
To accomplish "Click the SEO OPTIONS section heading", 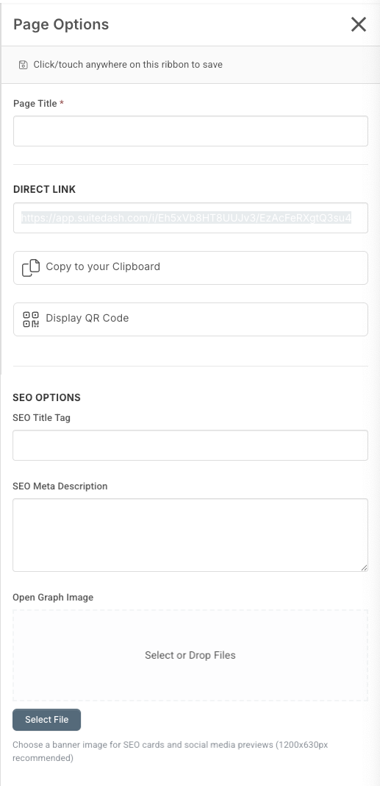I will (x=46, y=397).
